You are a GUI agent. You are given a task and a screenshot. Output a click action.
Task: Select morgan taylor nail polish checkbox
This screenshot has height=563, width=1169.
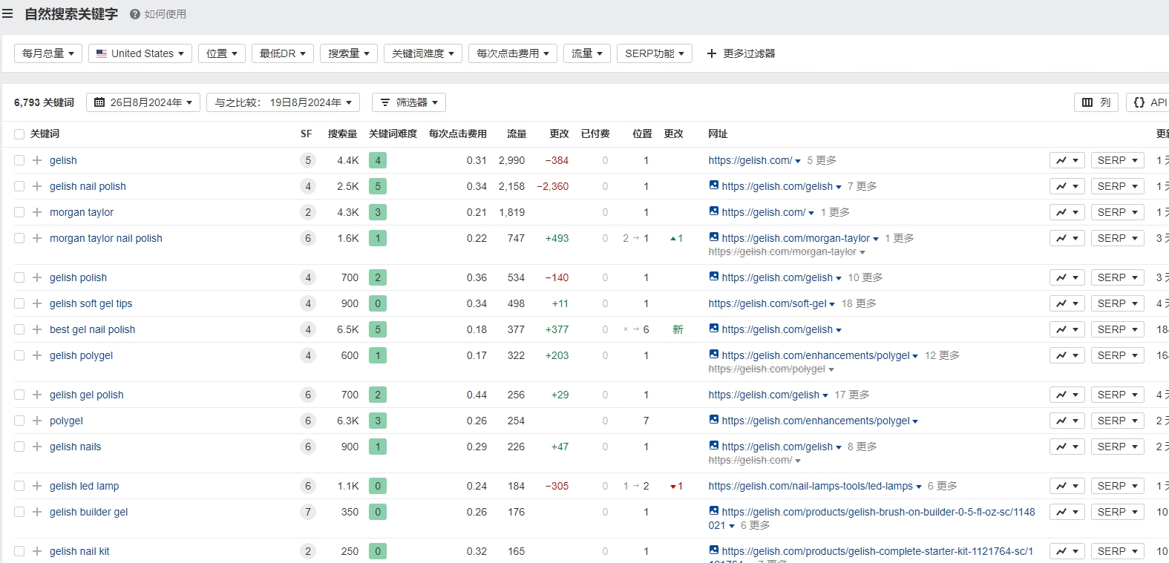19,238
